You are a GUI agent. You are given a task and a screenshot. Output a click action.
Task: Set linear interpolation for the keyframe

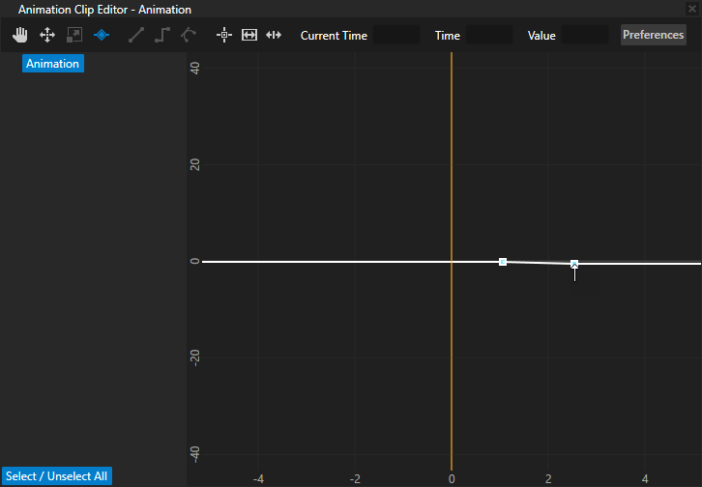tap(136, 35)
